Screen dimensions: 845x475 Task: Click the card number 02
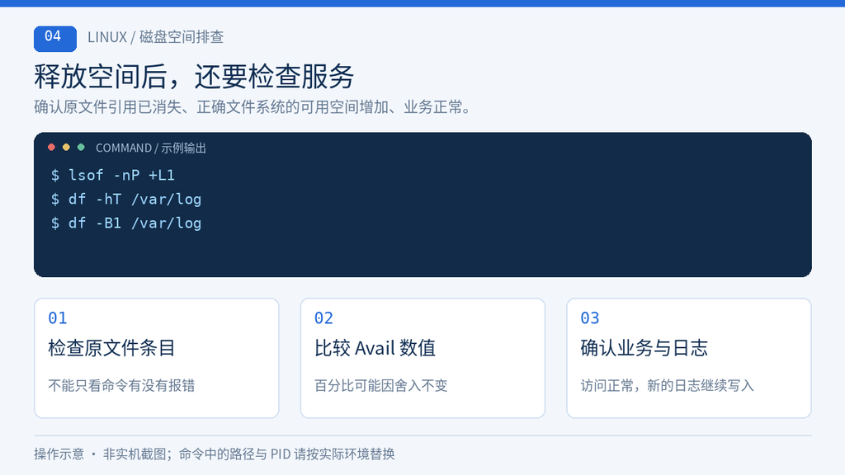coord(323,318)
